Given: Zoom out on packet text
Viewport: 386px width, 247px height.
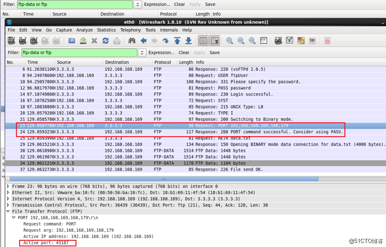Looking at the screenshot, I should pyautogui.click(x=241, y=41).
